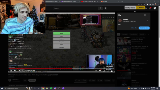Pause the YouTube clip

[x=11, y=70]
